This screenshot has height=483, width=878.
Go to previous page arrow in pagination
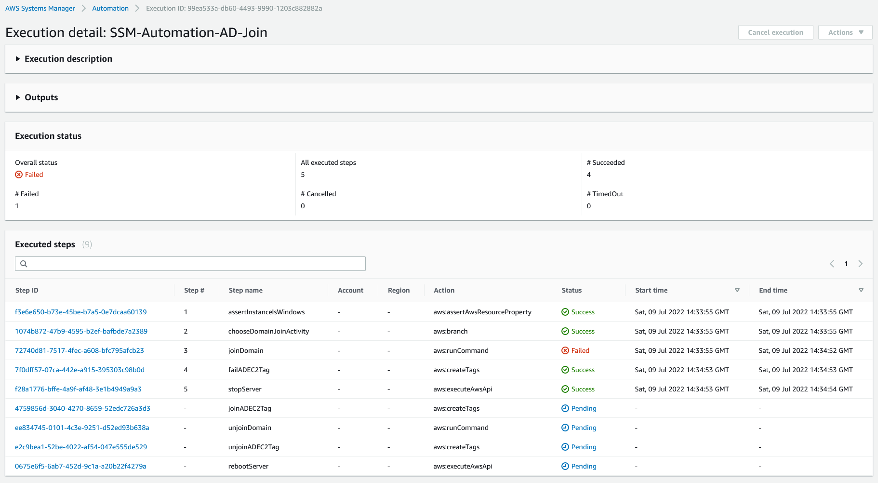point(832,264)
